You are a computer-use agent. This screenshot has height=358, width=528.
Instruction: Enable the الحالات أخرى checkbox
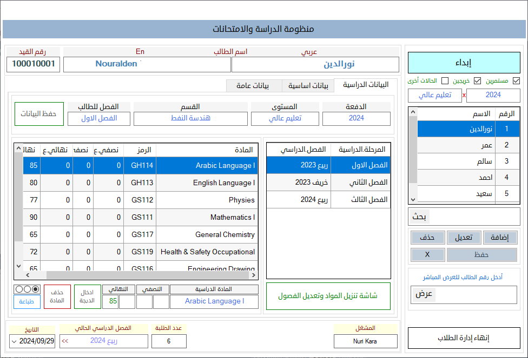445,80
